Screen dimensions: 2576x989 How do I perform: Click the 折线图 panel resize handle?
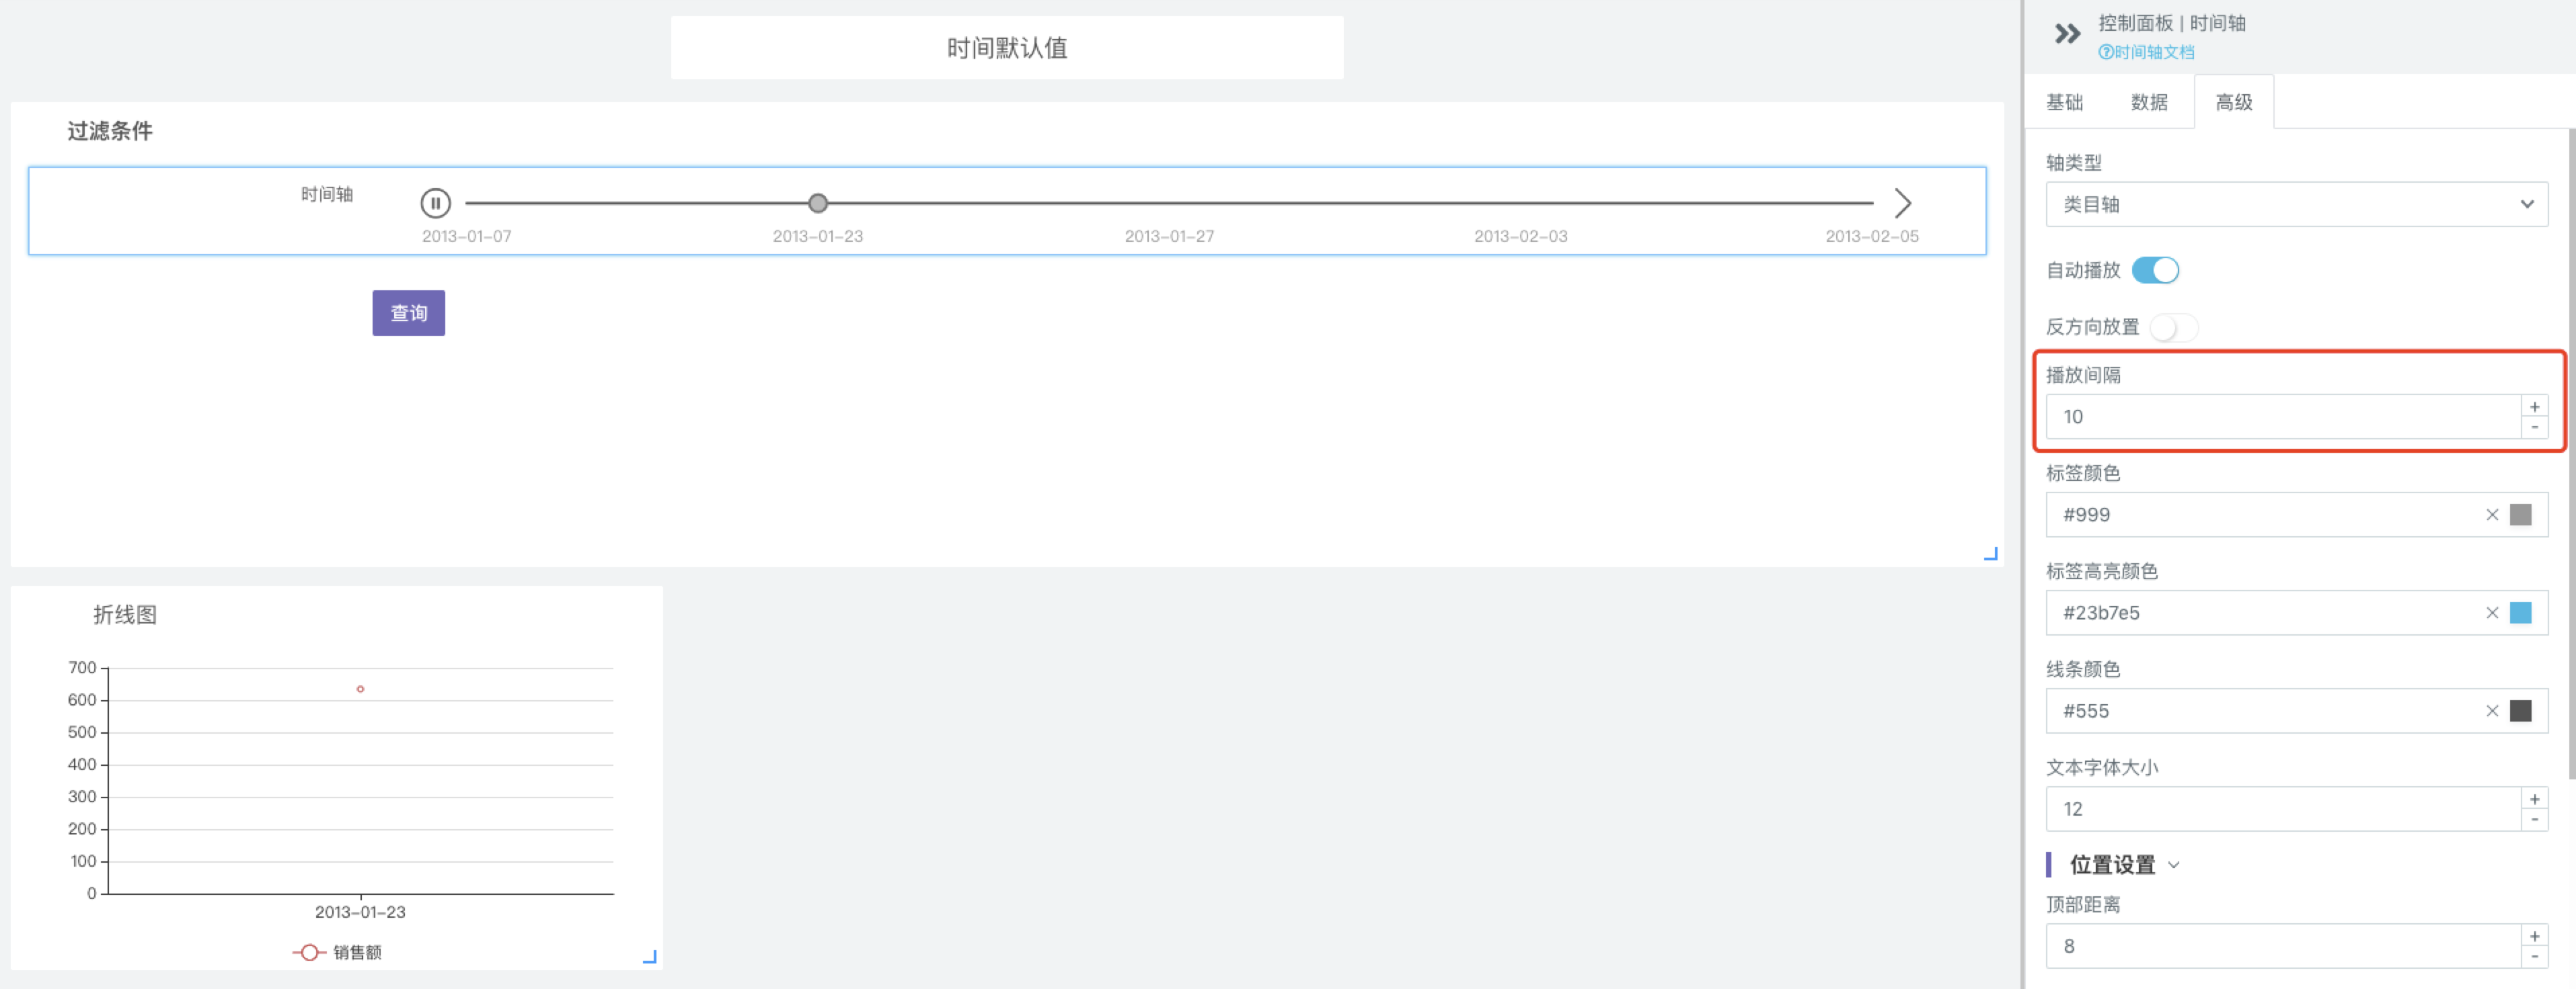point(649,956)
